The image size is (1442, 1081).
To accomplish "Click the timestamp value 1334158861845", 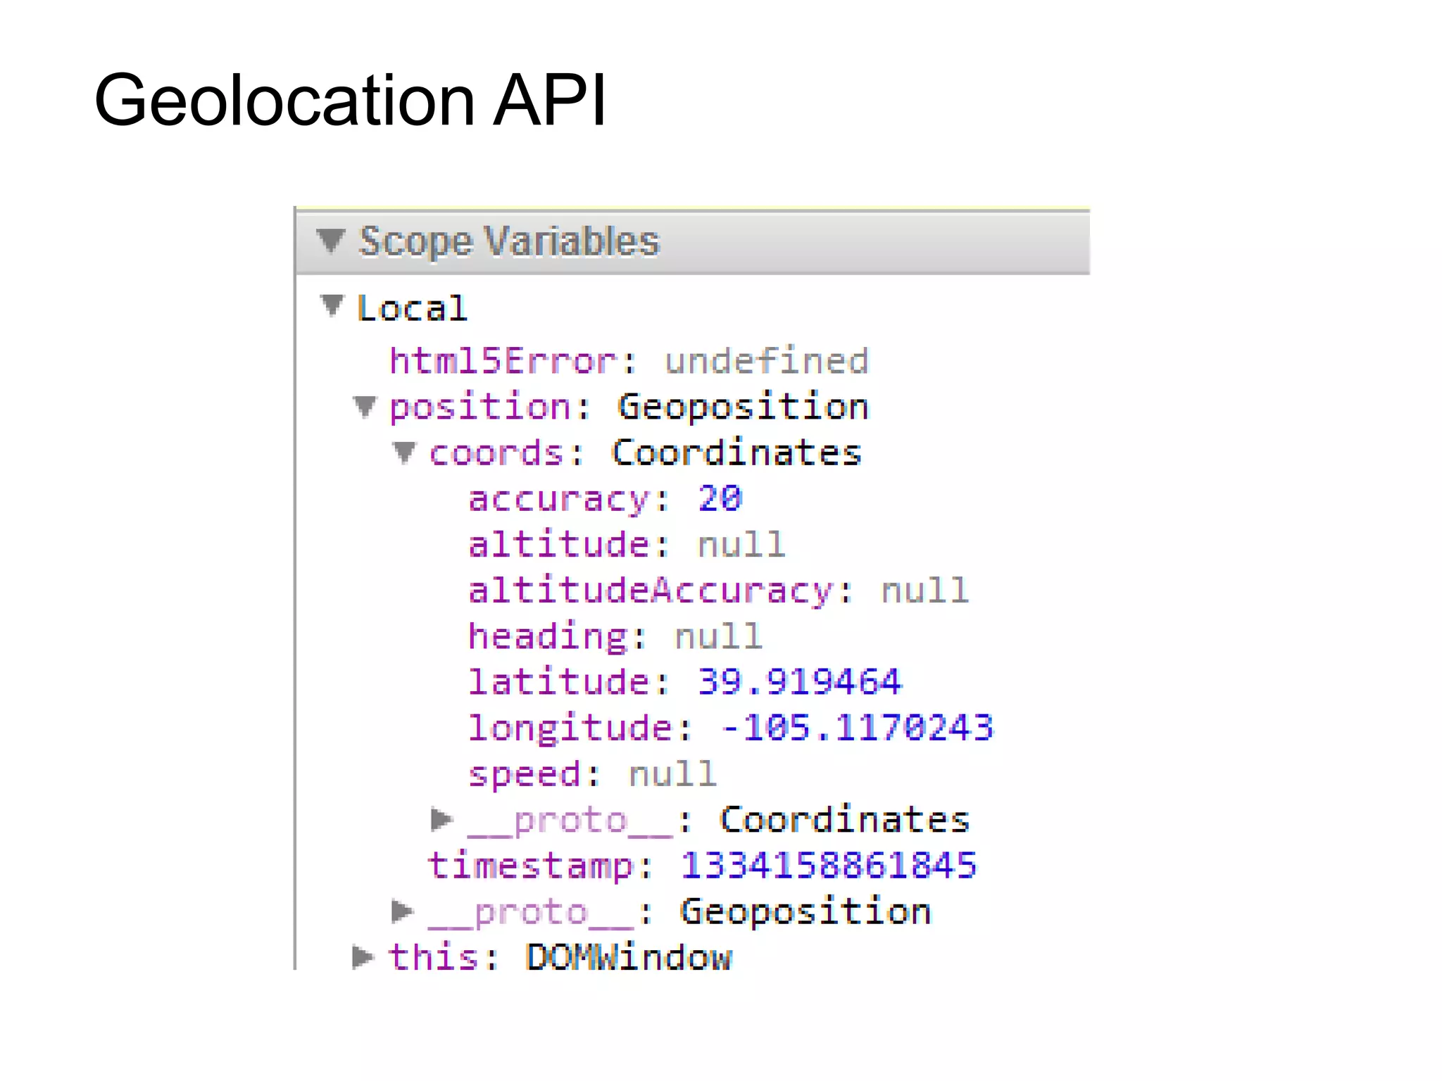I will (x=829, y=866).
